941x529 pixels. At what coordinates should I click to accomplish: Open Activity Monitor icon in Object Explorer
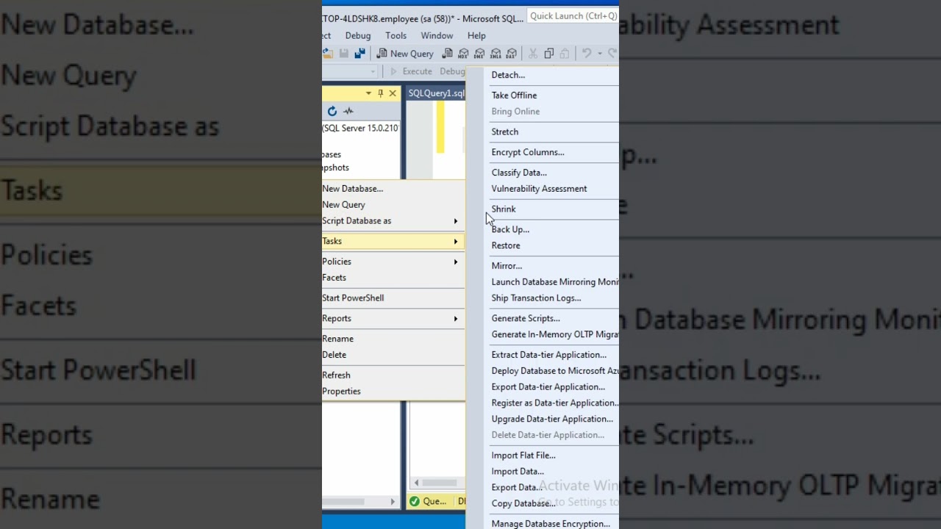(348, 111)
